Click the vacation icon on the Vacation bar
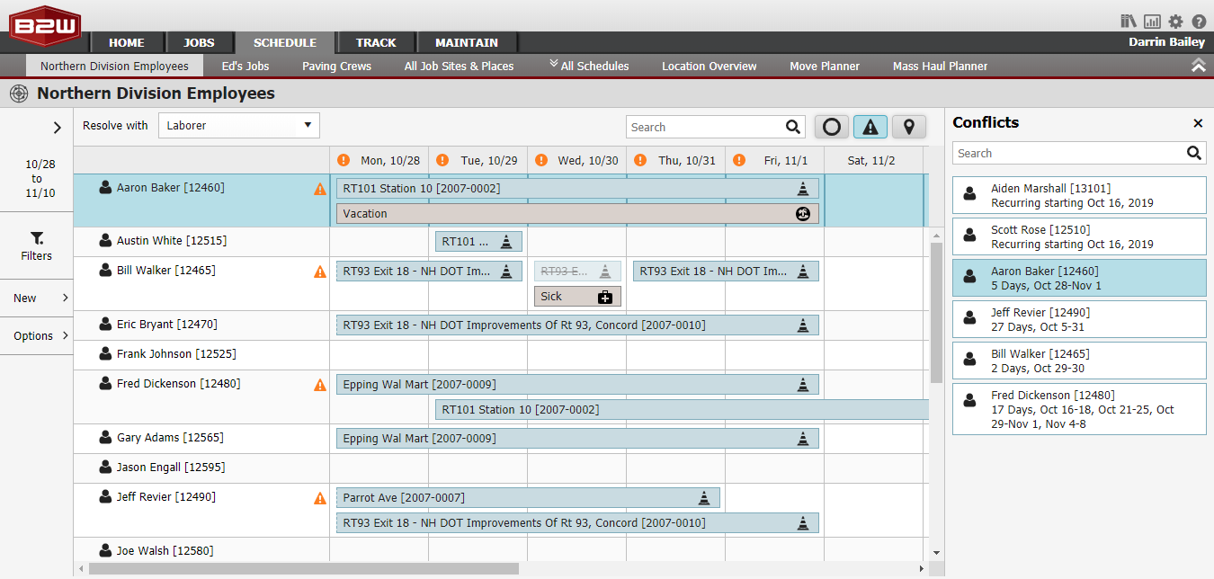This screenshot has height=579, width=1214. pyautogui.click(x=803, y=214)
